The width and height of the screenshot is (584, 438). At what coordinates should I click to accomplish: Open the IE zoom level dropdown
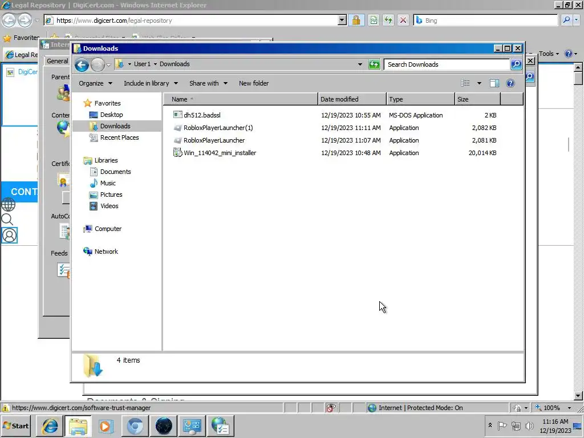coord(569,408)
